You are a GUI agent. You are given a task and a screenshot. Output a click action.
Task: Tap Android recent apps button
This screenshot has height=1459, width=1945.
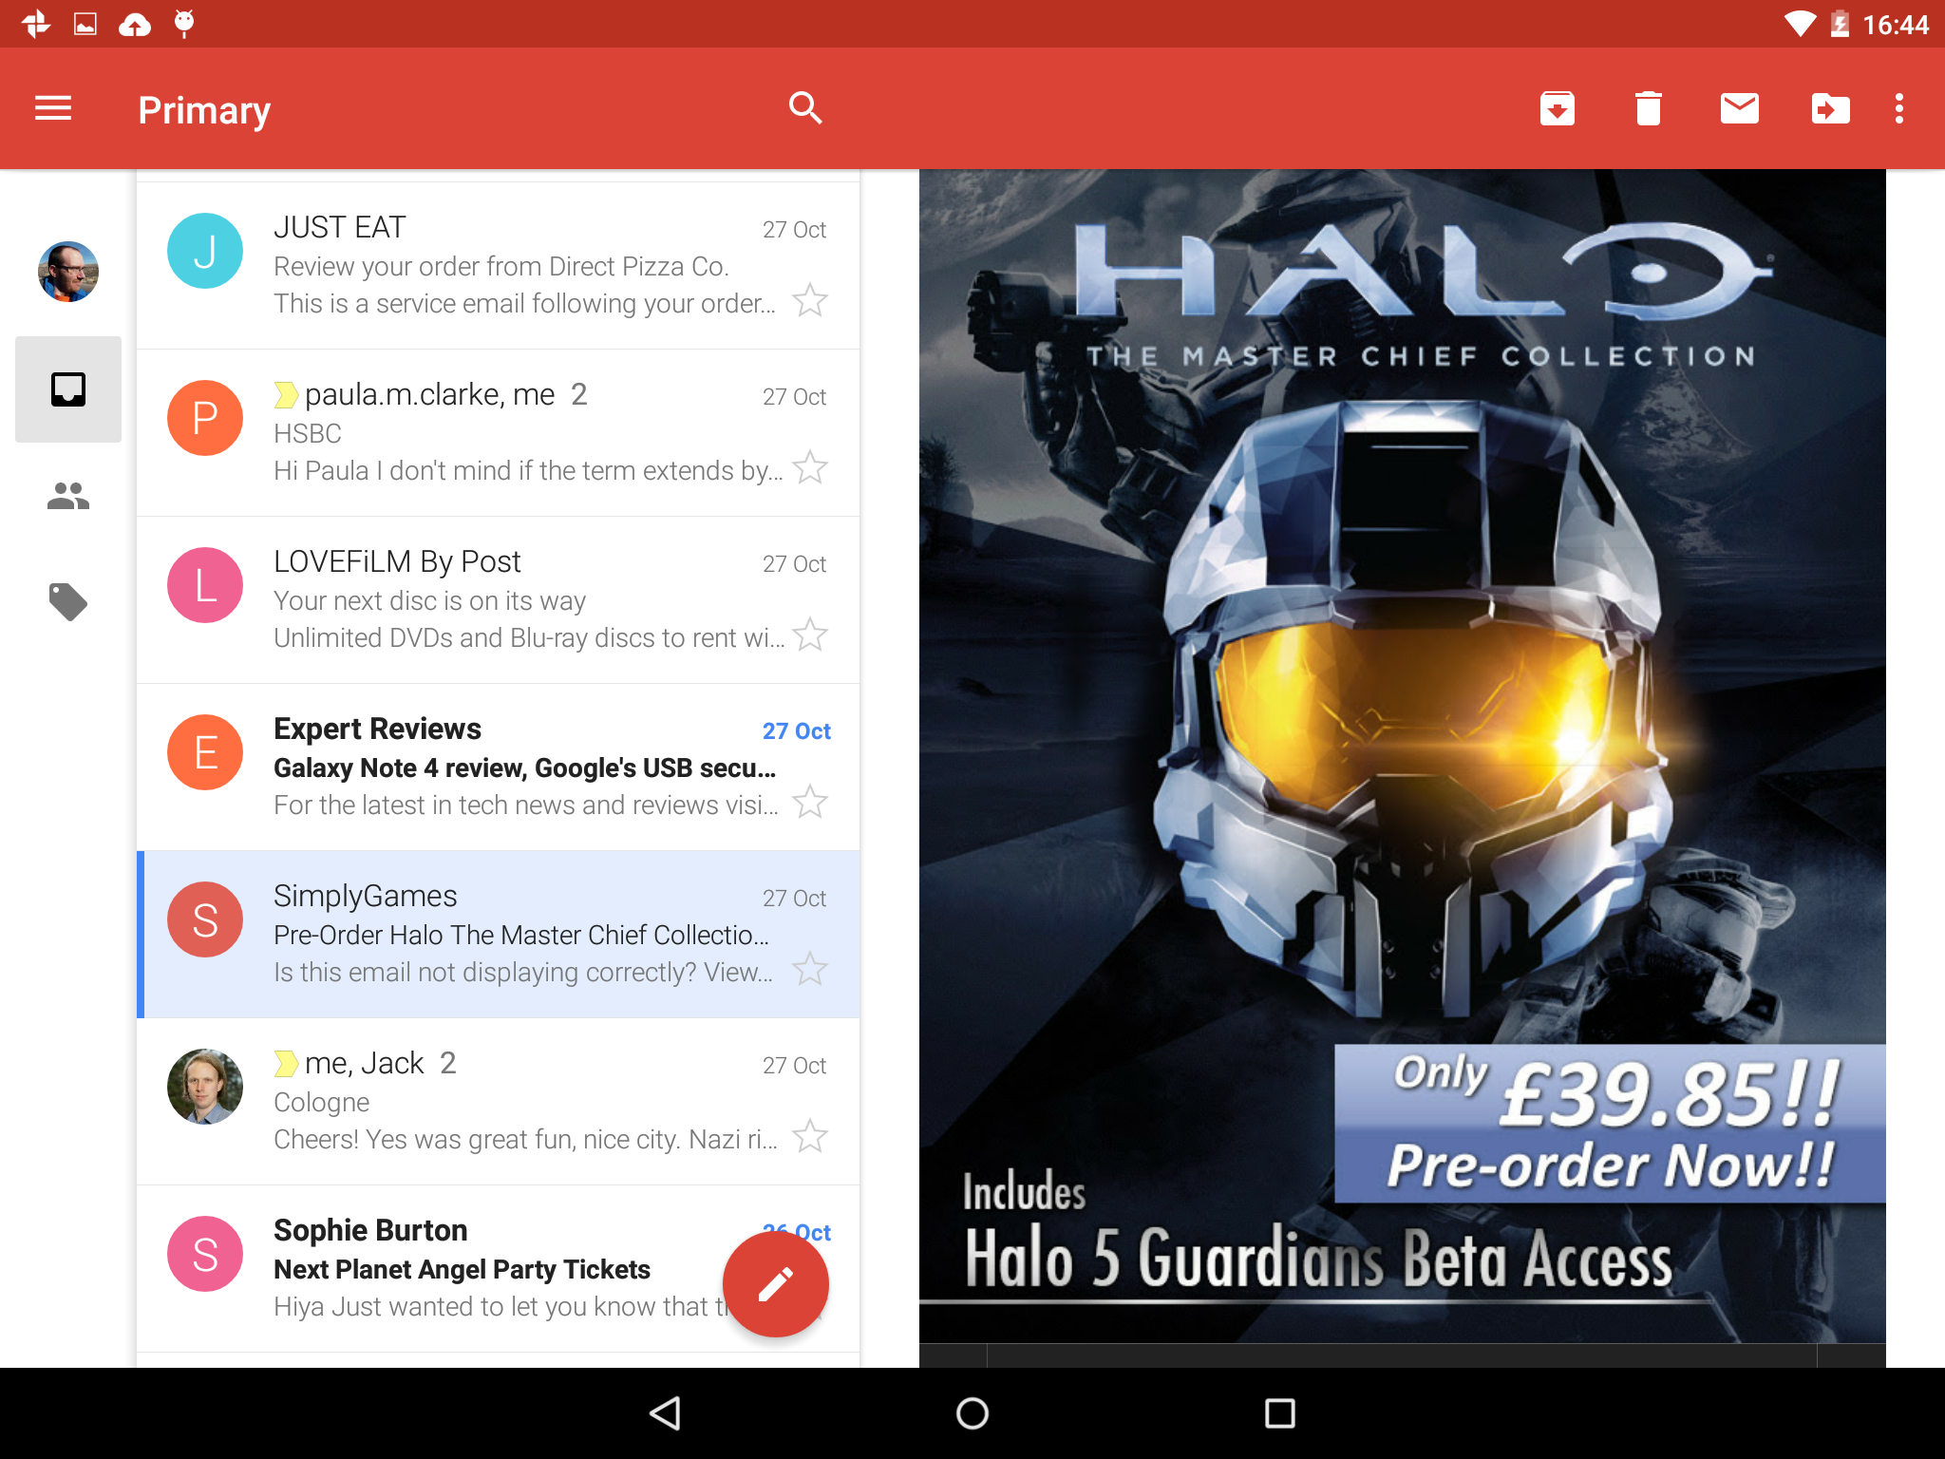click(x=1280, y=1413)
